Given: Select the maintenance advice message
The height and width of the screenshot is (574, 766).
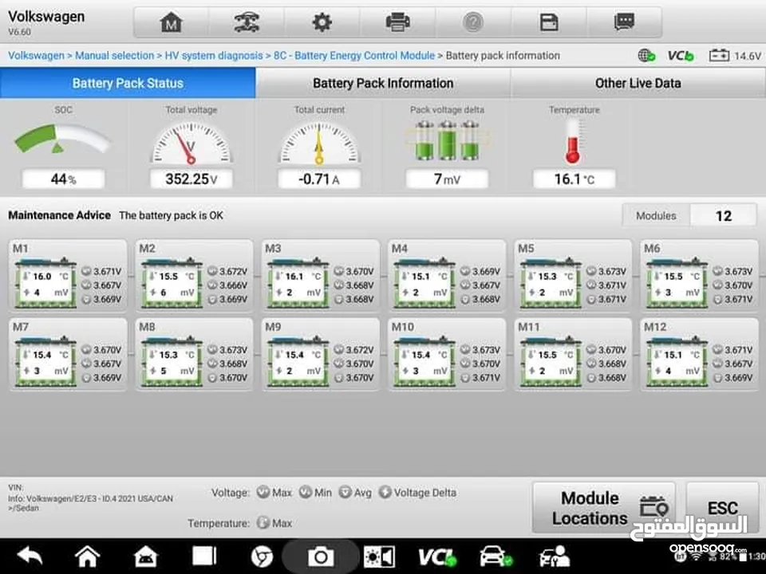Looking at the screenshot, I should [171, 215].
